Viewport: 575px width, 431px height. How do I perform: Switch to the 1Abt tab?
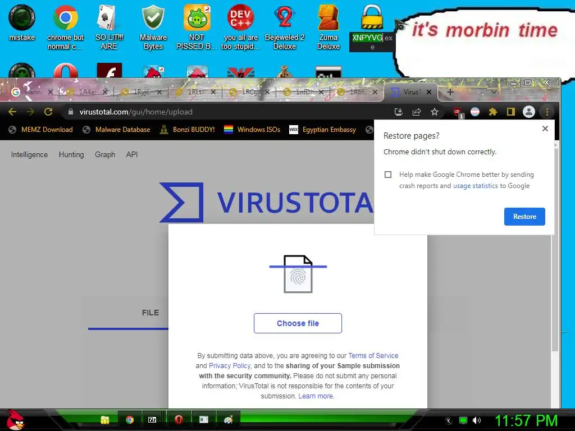[357, 92]
